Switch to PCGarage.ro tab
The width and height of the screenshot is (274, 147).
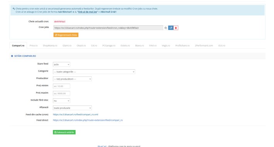coord(109,46)
